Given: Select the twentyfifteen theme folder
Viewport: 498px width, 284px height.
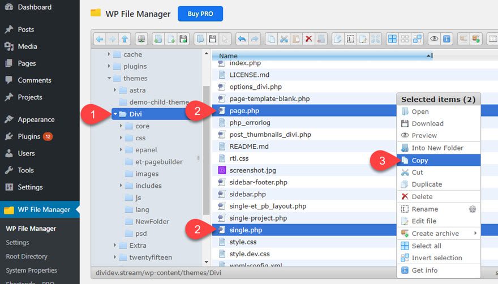Looking at the screenshot, I should (150, 257).
